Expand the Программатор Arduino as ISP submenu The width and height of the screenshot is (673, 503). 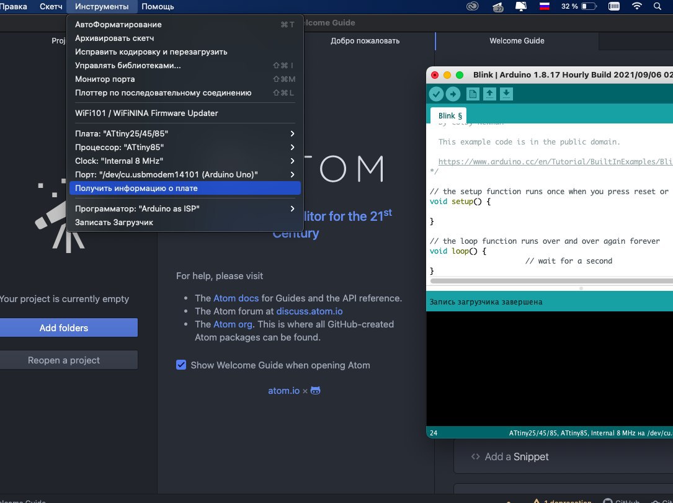tap(185, 208)
